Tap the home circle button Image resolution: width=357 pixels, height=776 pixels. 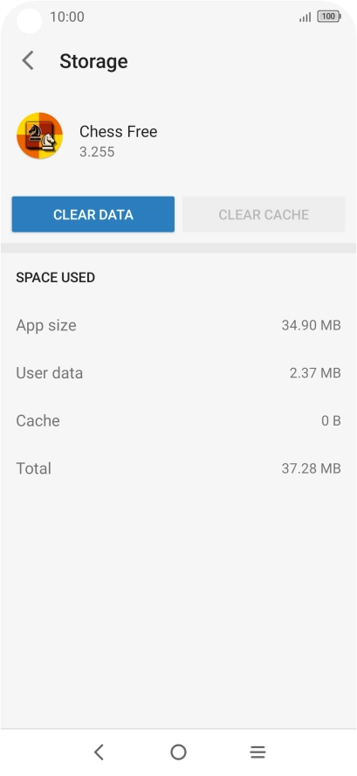point(178,752)
